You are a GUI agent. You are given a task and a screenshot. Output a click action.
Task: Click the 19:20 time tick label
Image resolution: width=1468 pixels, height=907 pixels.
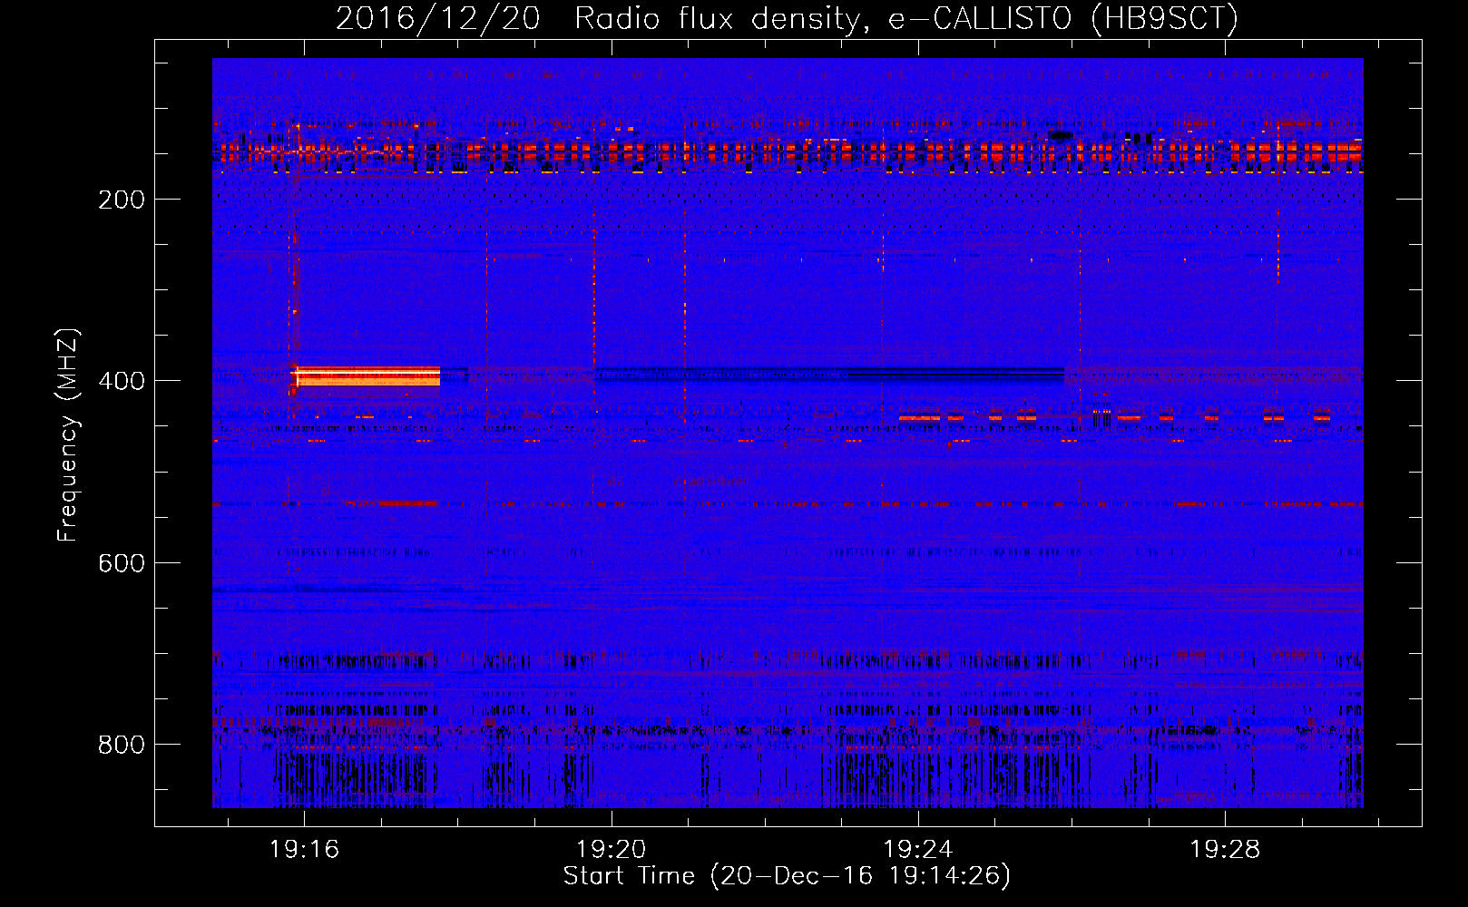(x=611, y=849)
